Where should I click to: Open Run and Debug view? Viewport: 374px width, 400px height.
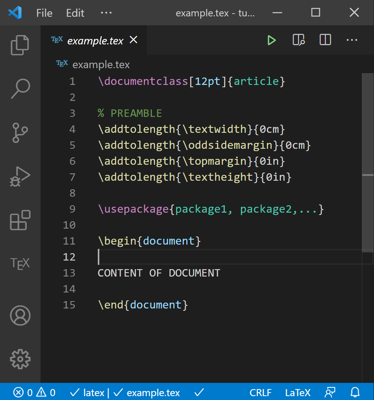pos(20,176)
